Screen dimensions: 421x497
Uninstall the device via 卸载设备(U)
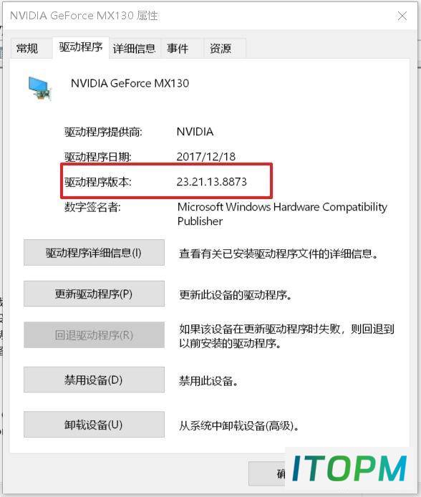(94, 425)
